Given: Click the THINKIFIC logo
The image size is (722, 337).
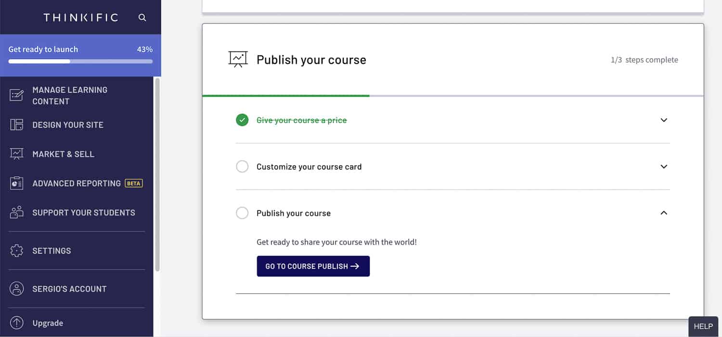Looking at the screenshot, I should [81, 17].
